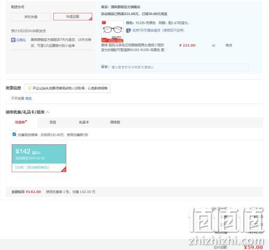269x250 pixels.
Task: Collapse the 使用优惠/礼品卡/抵用 section chevron
Action: click(48, 112)
